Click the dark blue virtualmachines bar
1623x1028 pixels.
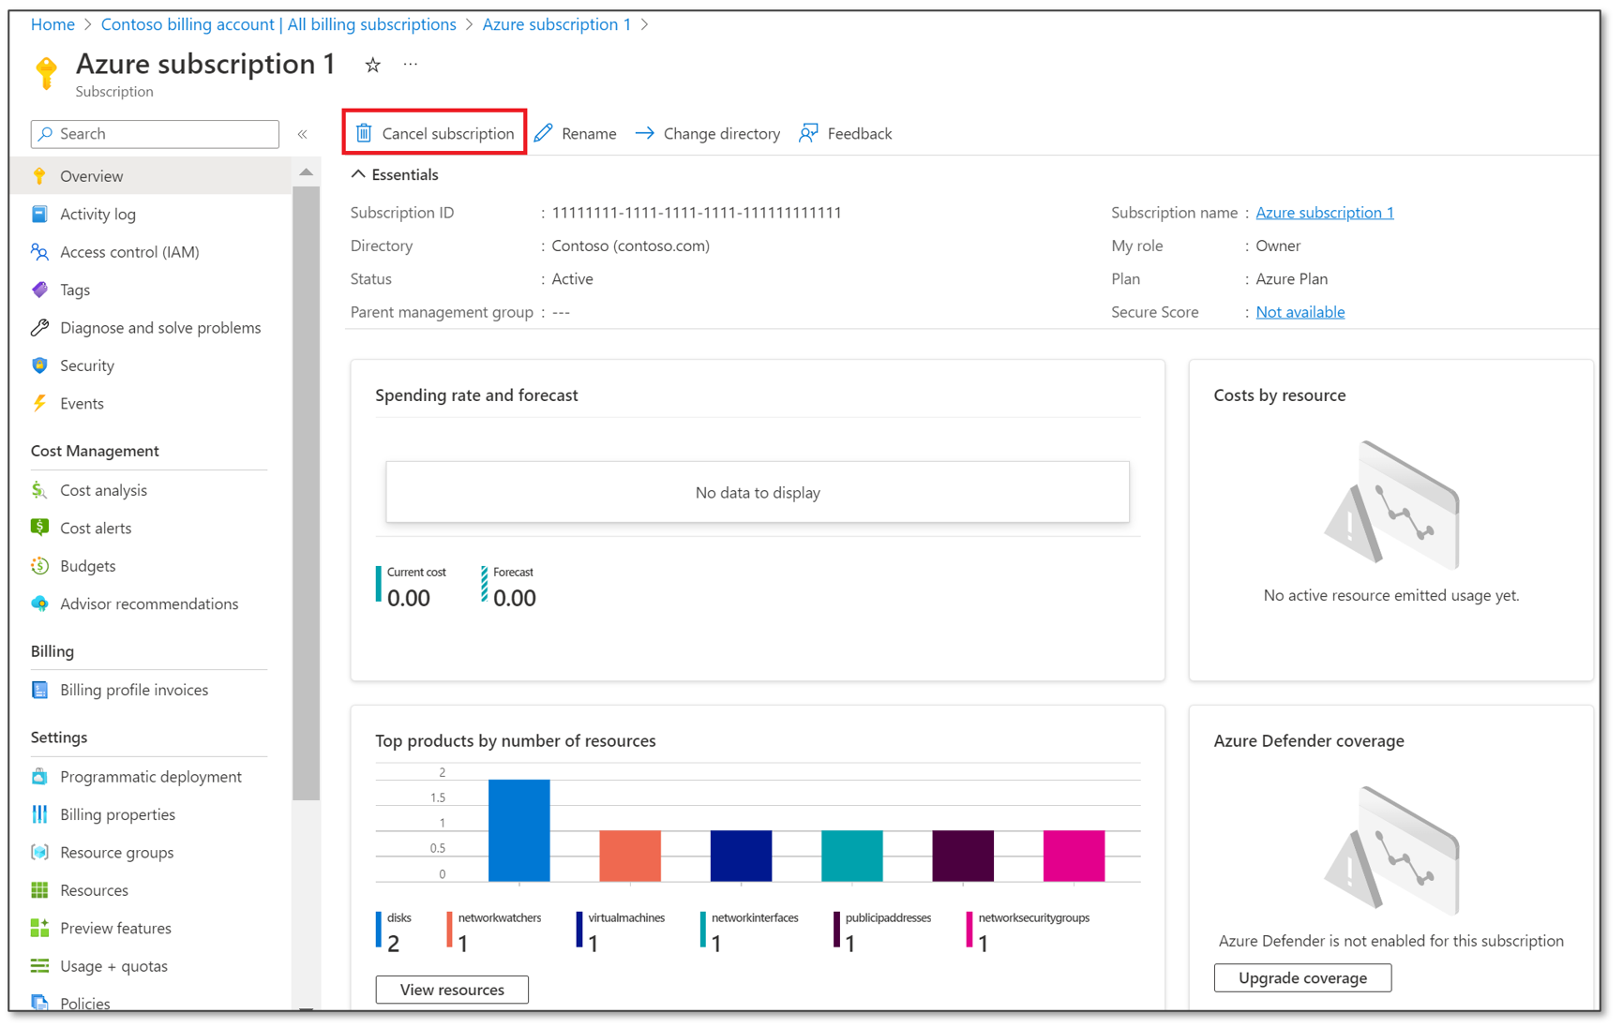(741, 856)
